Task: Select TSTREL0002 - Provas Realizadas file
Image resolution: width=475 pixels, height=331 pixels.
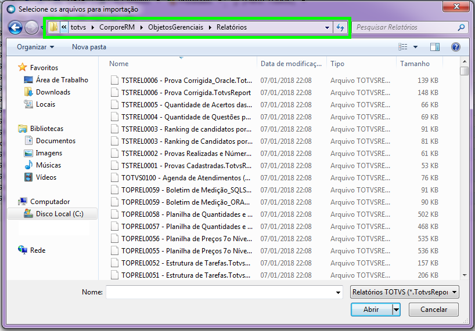Action: 186,153
